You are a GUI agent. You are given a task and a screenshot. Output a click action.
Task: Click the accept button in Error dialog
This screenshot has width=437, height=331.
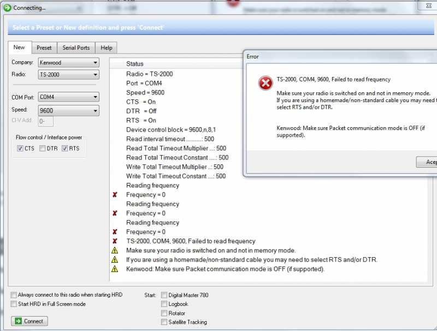(427, 162)
